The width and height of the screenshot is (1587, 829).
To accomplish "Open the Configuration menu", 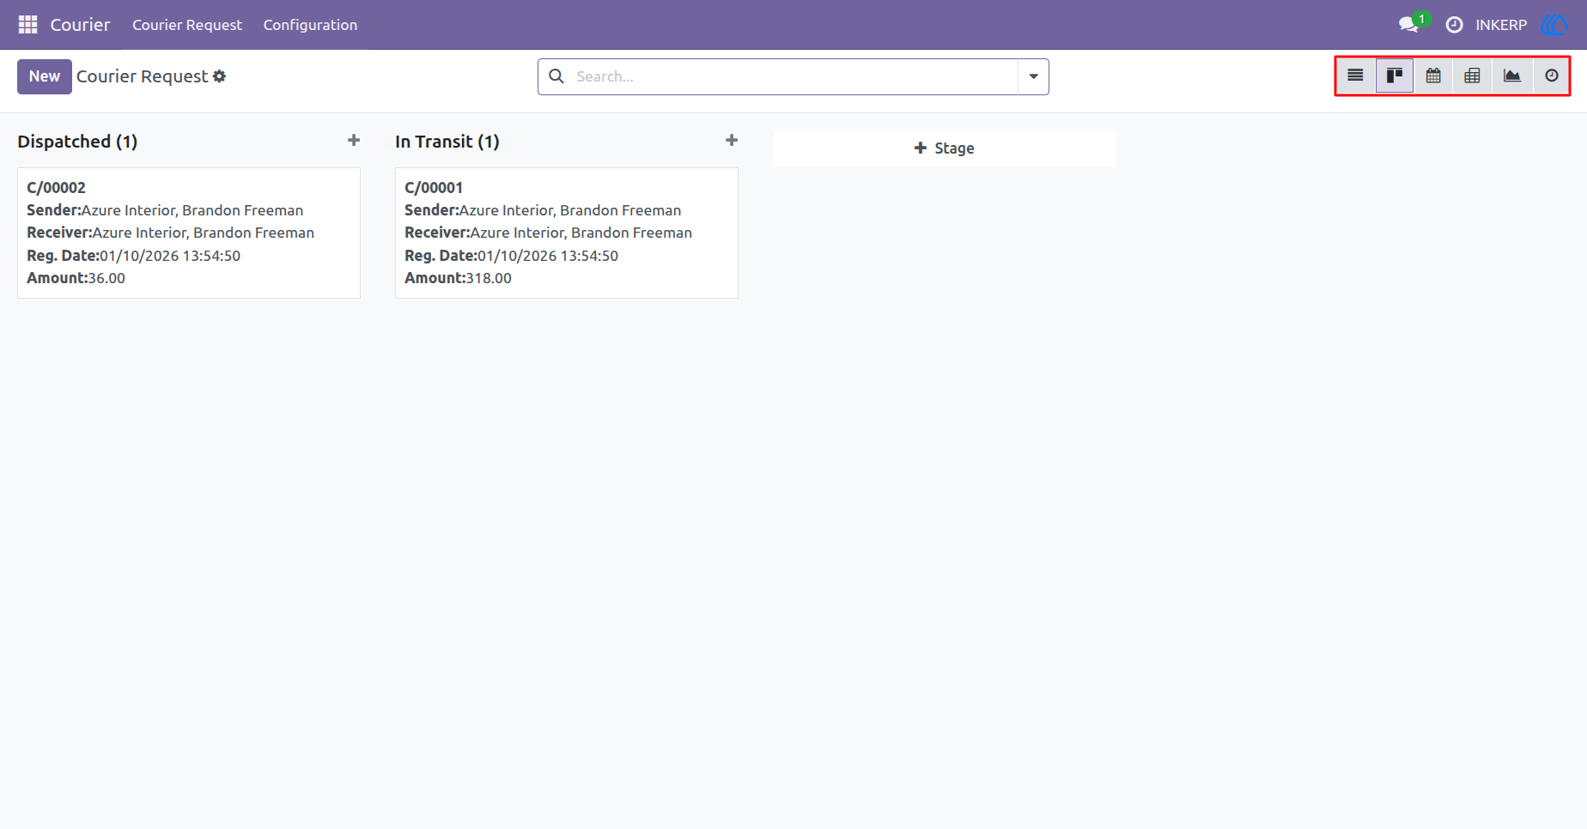I will click(x=310, y=25).
